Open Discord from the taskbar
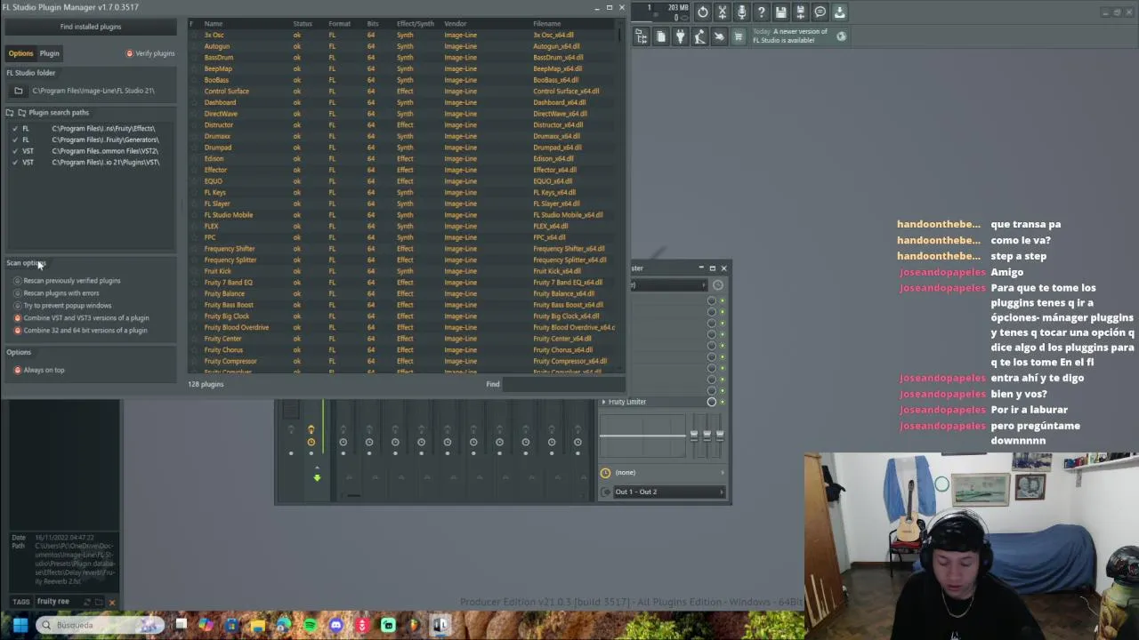1139x640 pixels. click(335, 625)
